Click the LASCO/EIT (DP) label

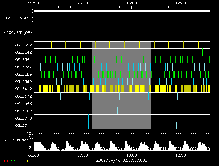tap(17, 32)
